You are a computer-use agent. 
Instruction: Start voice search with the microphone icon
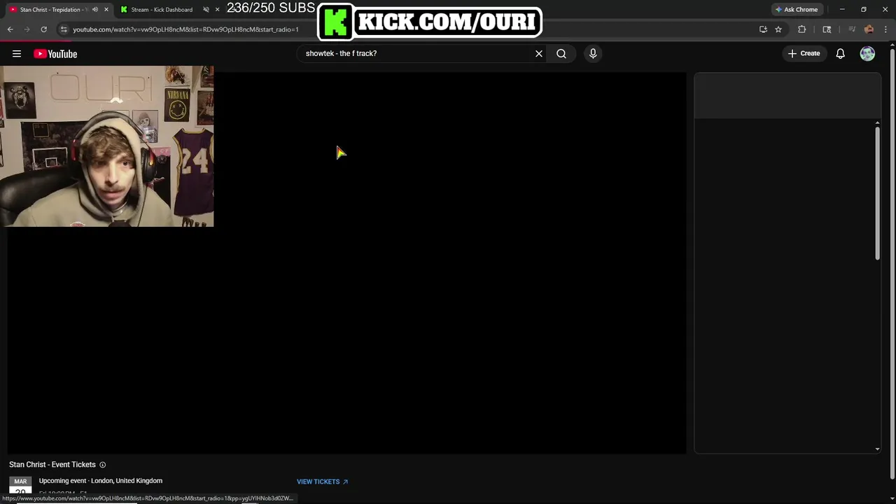point(593,54)
